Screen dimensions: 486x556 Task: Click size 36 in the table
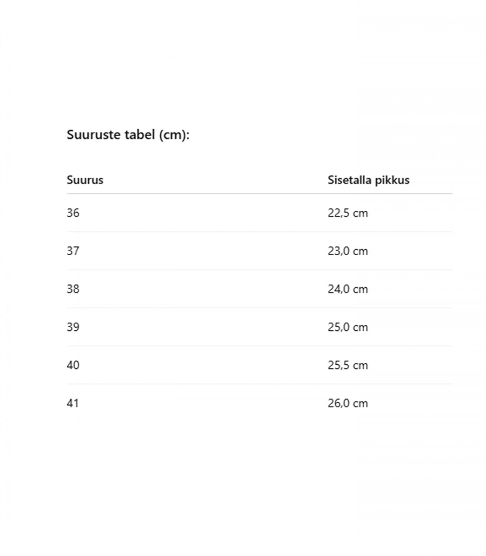[x=73, y=213]
